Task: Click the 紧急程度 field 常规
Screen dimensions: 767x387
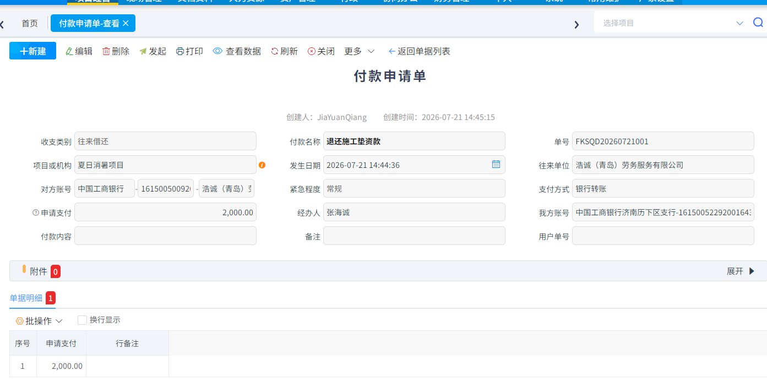Action: [414, 188]
